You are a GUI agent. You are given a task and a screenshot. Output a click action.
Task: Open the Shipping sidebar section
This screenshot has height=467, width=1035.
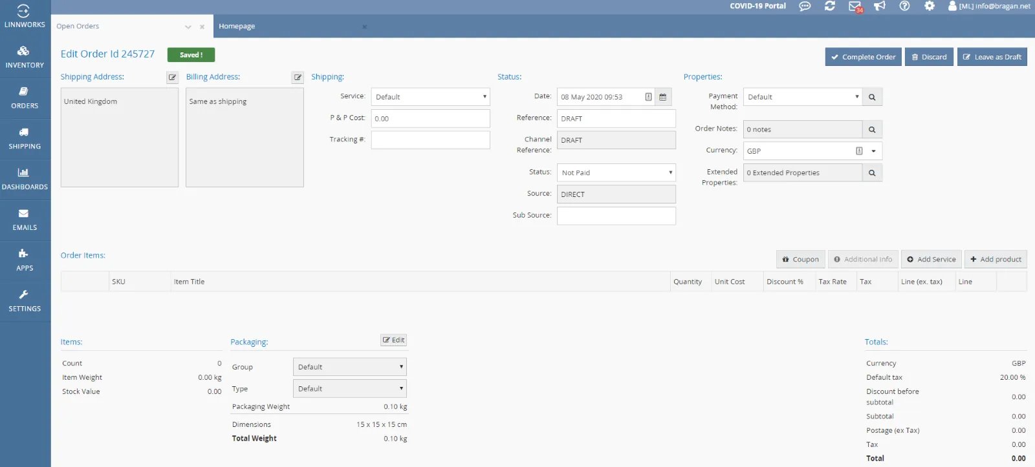pyautogui.click(x=25, y=139)
